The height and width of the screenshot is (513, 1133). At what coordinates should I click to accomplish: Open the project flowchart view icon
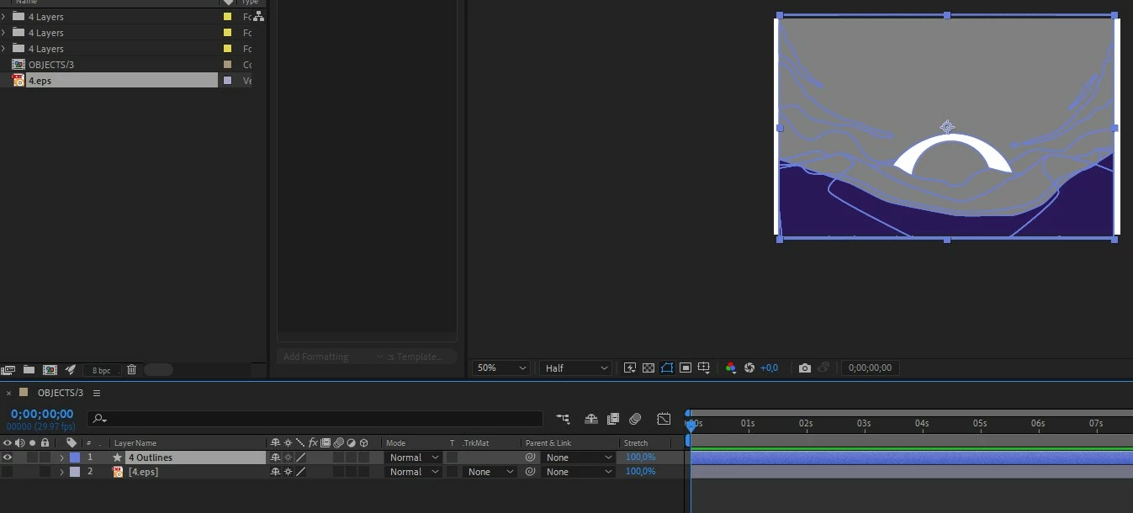(258, 15)
